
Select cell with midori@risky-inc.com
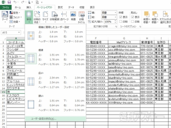(124, 53)
